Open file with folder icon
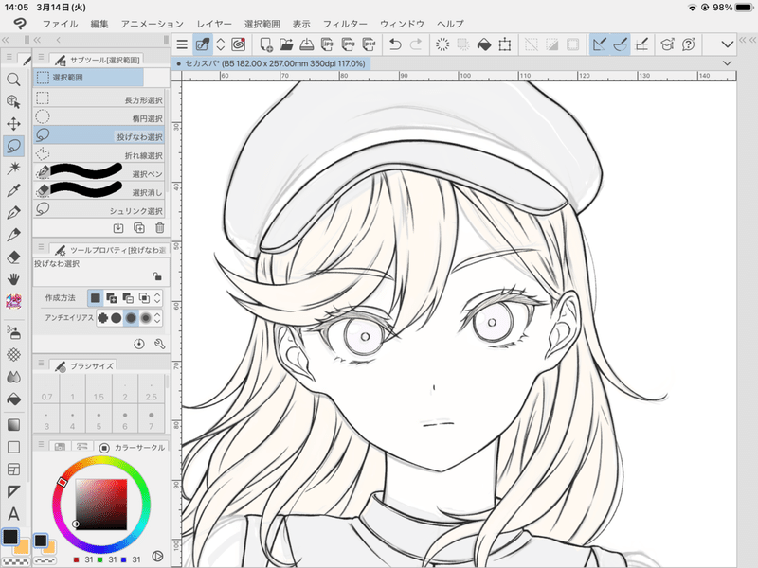Screen dimensions: 758x568 click(x=286, y=44)
